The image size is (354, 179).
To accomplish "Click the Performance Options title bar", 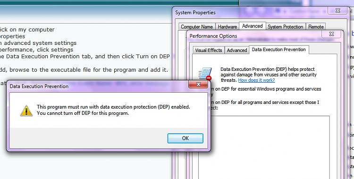I will [x=254, y=36].
